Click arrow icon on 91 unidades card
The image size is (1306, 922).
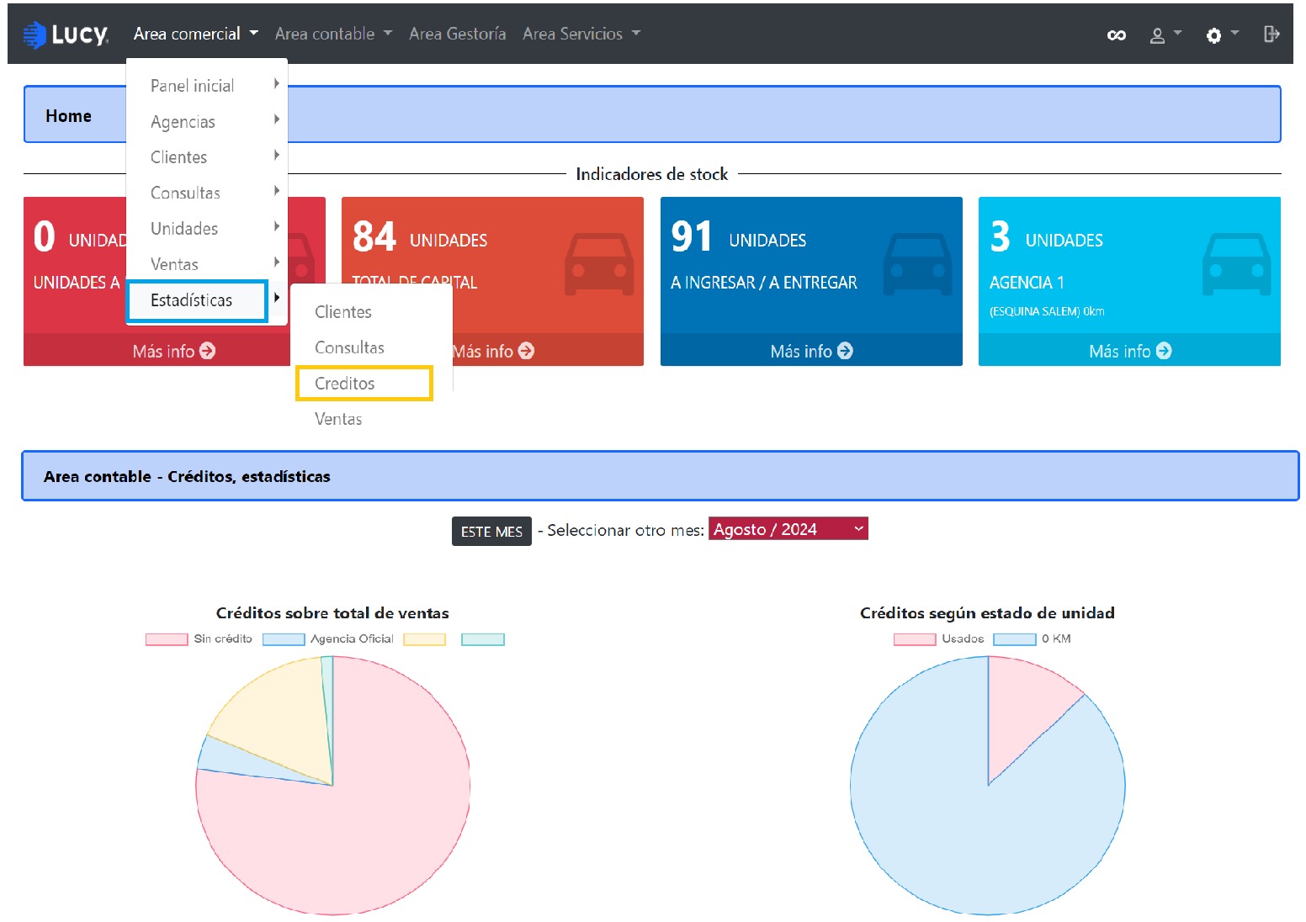click(845, 351)
